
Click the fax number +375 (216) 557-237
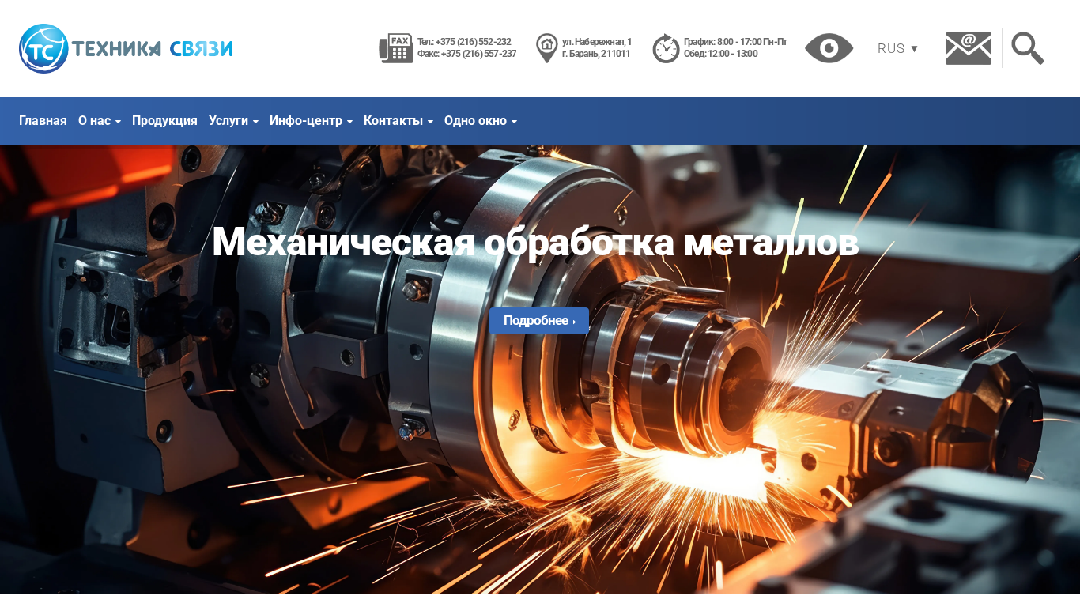pos(477,54)
